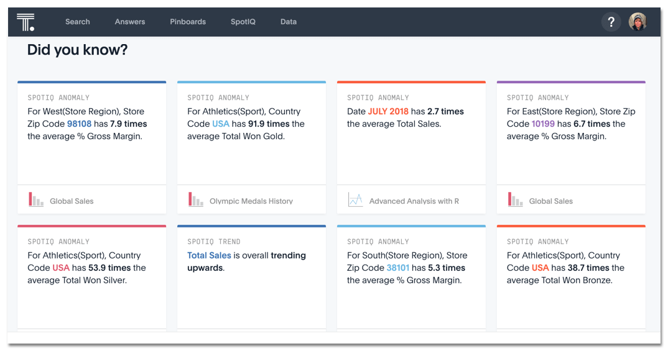Go to the Answers tab
Viewport: 668px width, 351px height.
[x=130, y=22]
